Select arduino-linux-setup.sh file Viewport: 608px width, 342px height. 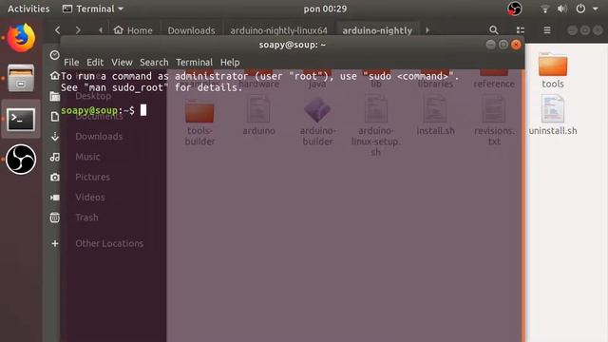point(375,126)
